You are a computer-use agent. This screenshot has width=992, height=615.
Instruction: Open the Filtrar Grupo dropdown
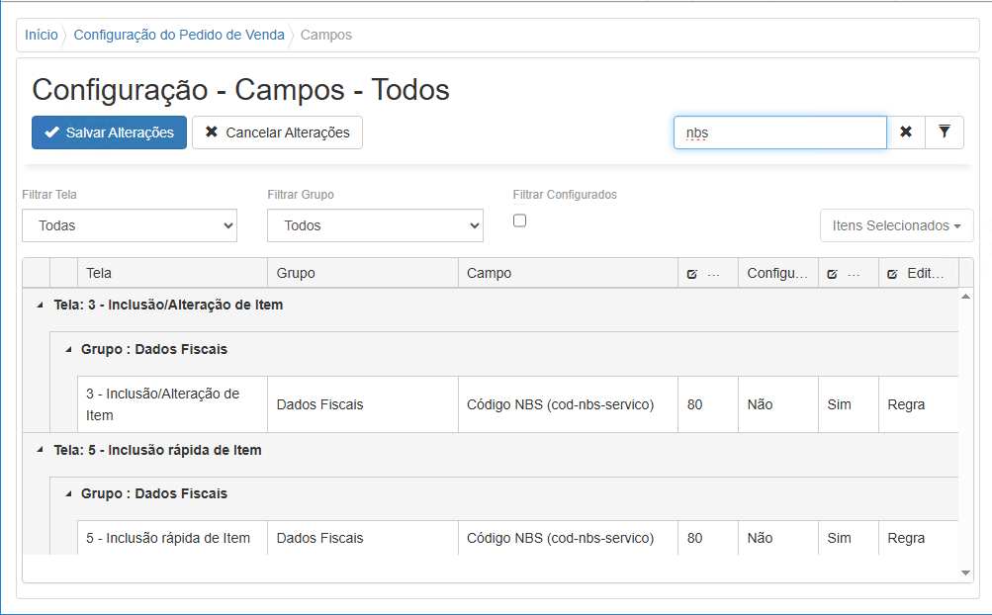[375, 225]
